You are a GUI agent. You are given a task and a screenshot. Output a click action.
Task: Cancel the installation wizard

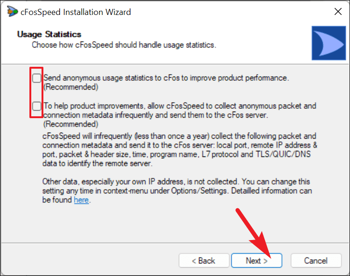coord(316,261)
